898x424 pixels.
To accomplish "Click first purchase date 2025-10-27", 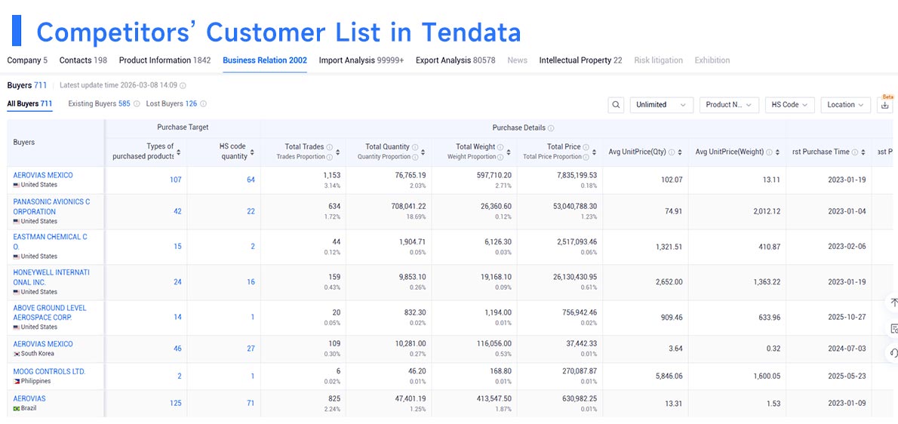I will pos(847,317).
